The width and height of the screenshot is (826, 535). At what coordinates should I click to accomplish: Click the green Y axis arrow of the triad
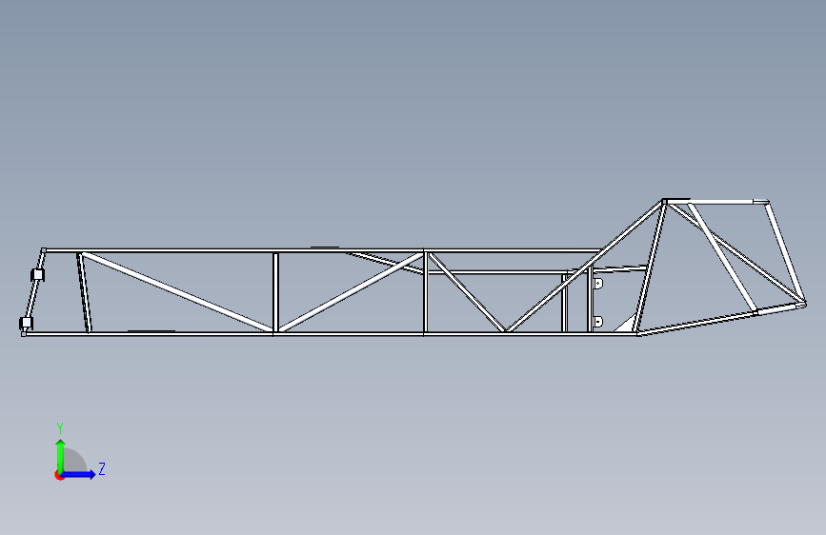pos(61,455)
